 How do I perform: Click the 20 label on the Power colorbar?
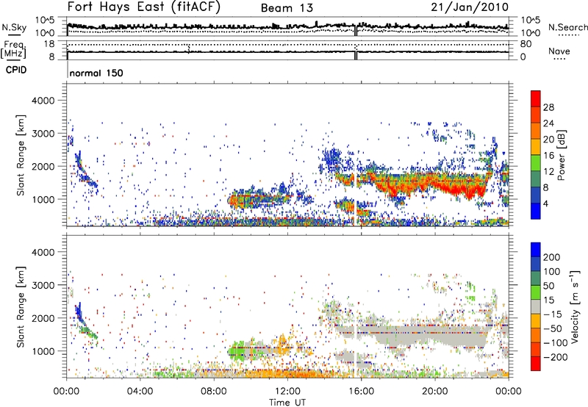click(548, 140)
